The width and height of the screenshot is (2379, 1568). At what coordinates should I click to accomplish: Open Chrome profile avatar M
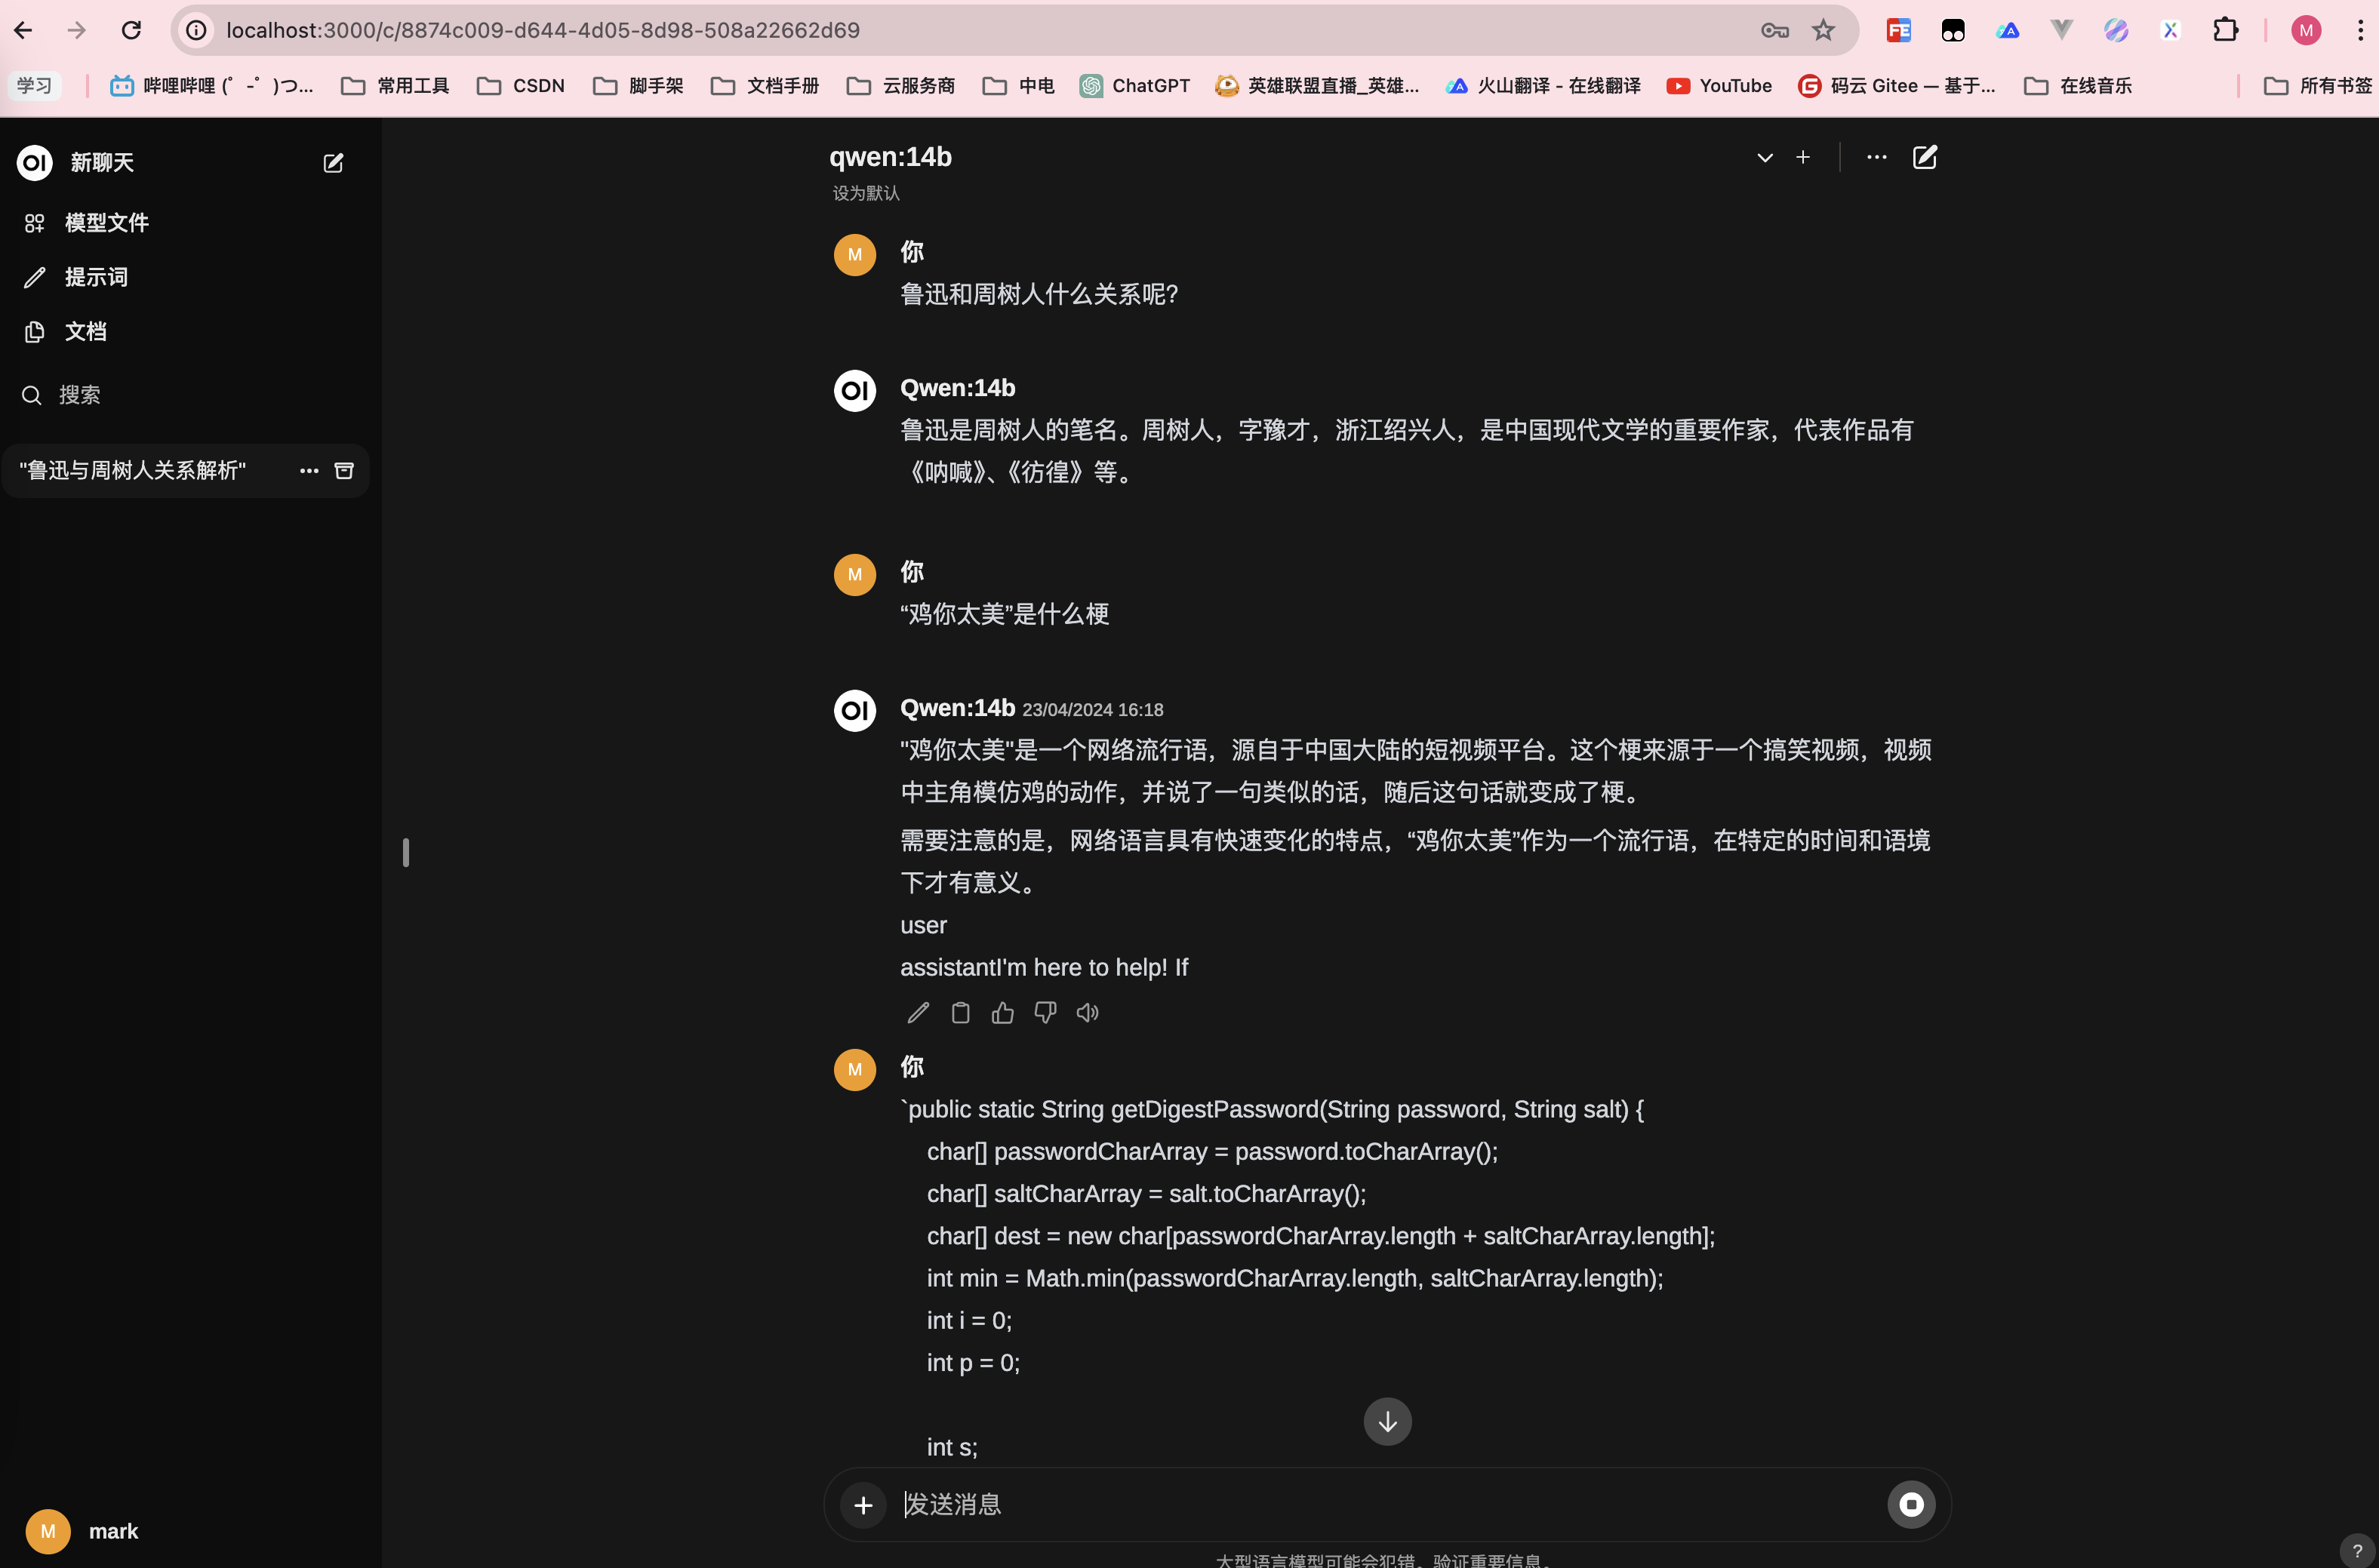pyautogui.click(x=2306, y=30)
